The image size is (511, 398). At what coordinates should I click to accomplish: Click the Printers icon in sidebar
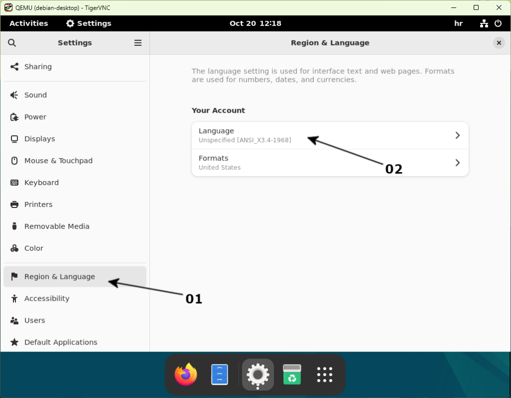tap(14, 205)
